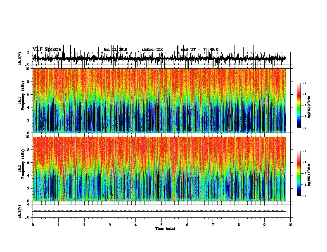This screenshot has width=327, height=252.
Task: Click time axis tick label "0"
Action: [x=33, y=225]
